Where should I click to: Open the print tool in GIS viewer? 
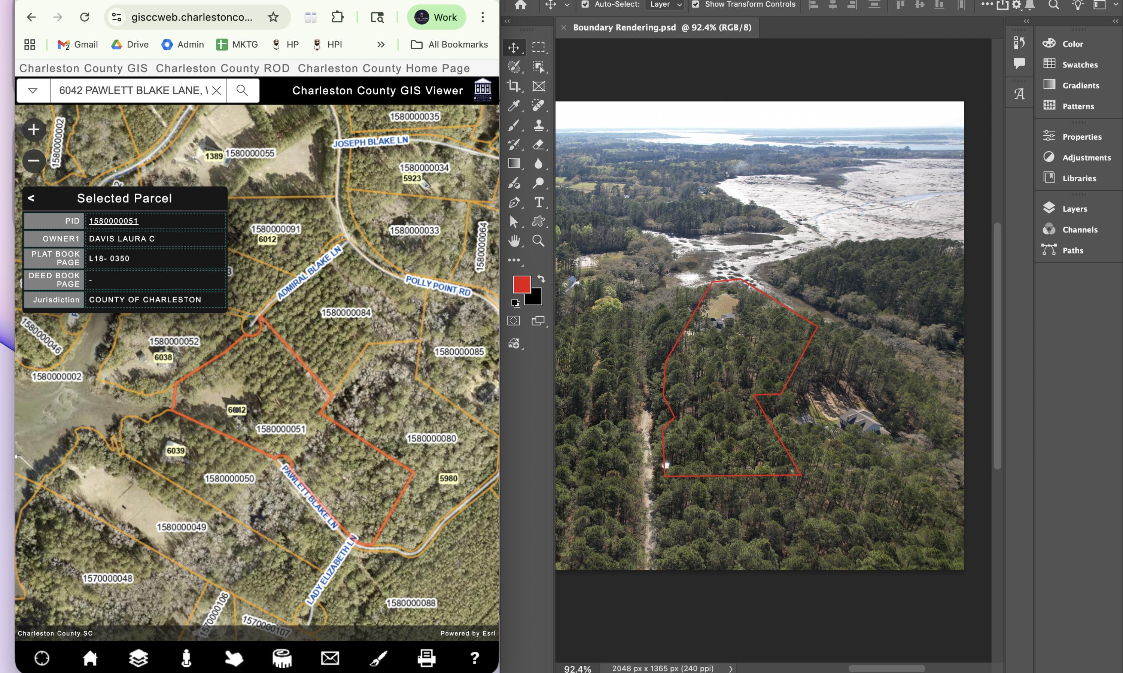pos(426,658)
